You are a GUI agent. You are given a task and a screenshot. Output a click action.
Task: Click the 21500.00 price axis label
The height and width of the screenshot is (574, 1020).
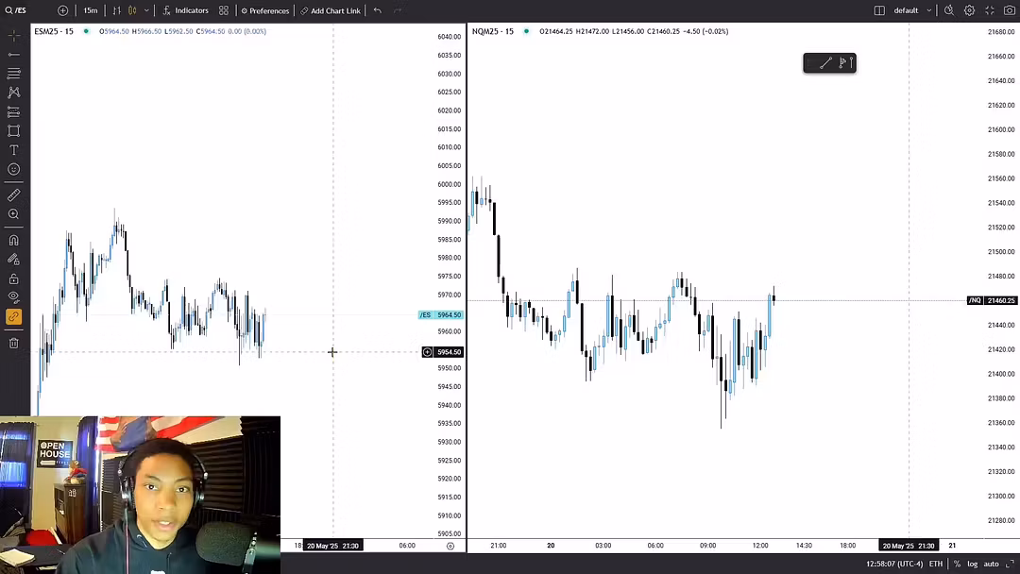tap(1001, 251)
